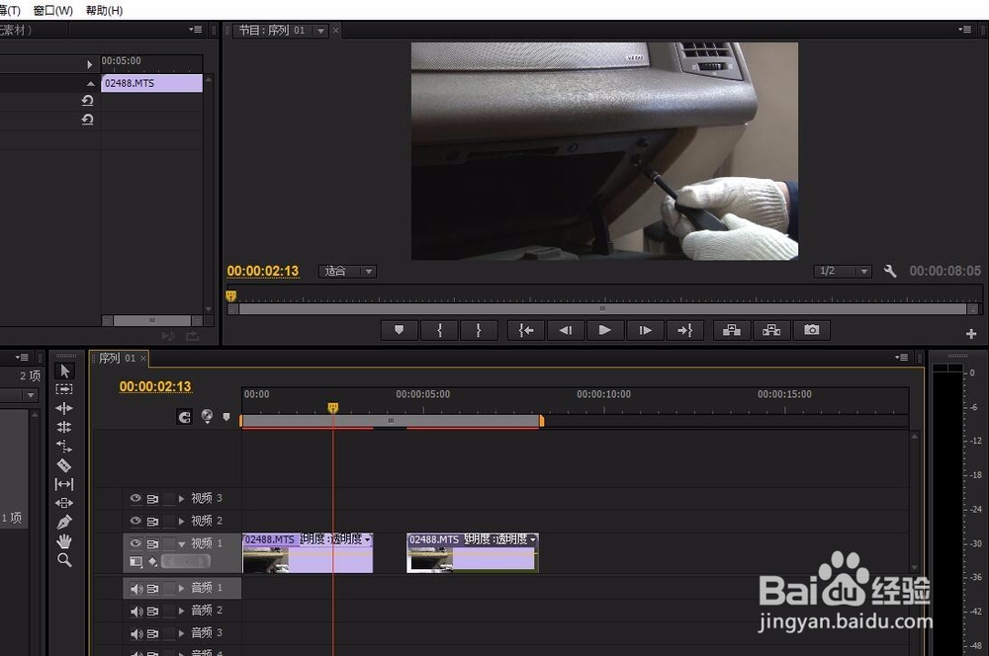Click program monitor timecode 00:00:02:13

(x=263, y=271)
